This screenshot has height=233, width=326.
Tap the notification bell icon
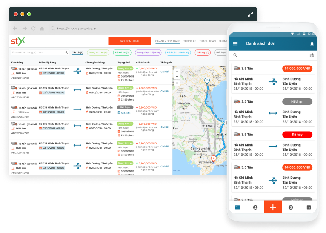tap(312, 44)
